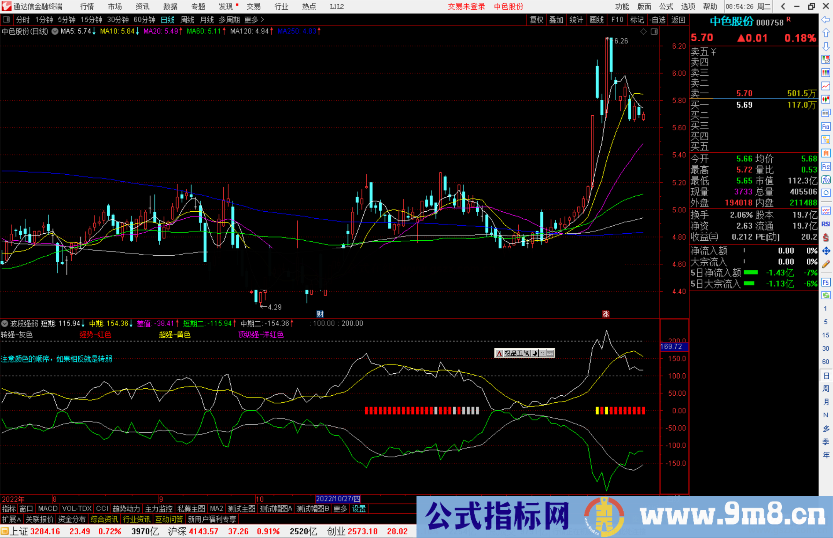The width and height of the screenshot is (833, 538).
Task: Click the 2022/10/27 date marker on timeline
Action: coord(338,499)
